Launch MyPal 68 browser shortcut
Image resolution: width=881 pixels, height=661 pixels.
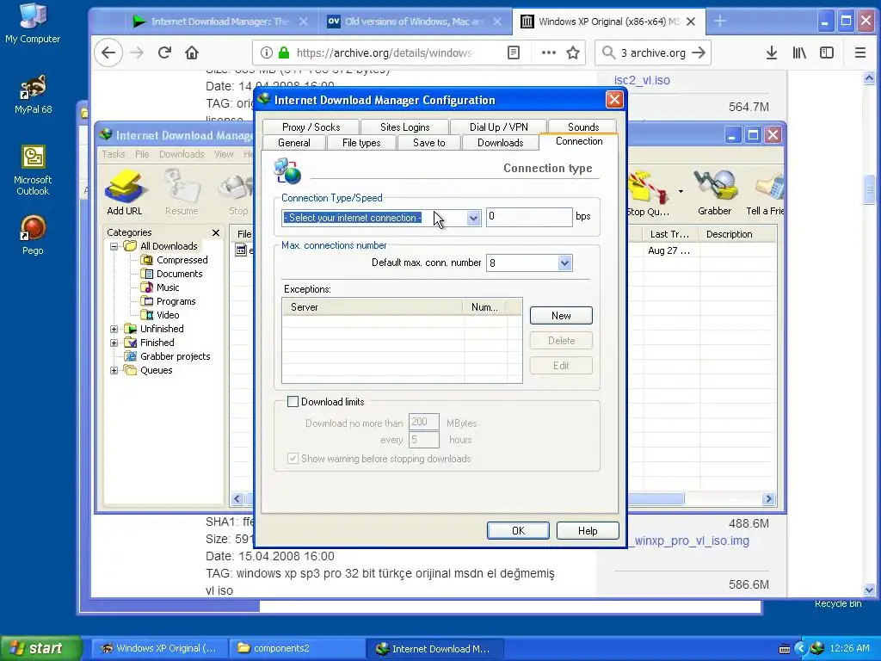coord(33,95)
